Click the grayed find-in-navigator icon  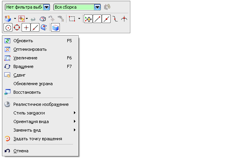pos(61,19)
